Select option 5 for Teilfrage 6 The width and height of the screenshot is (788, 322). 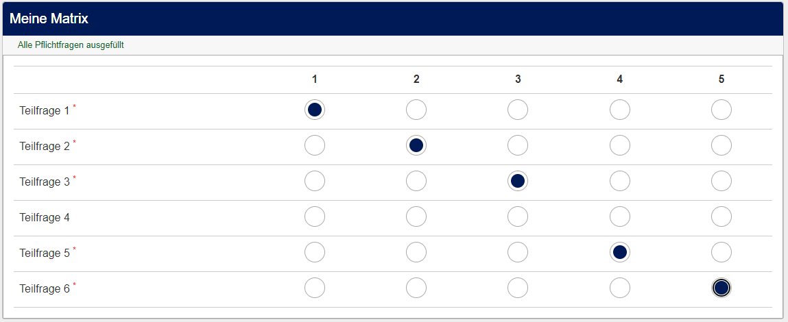[x=721, y=288]
